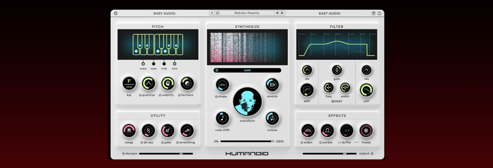
Task: Click the sharpen slider handle
Action: pos(181,153)
